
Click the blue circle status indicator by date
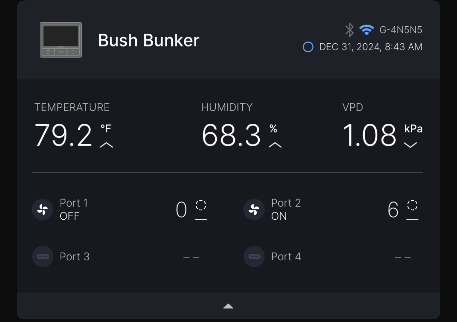coord(308,47)
